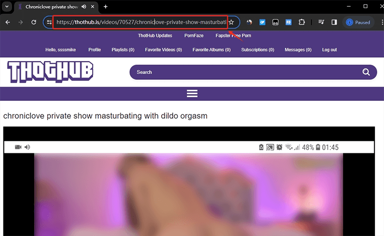Maximize the browser window
The width and height of the screenshot is (384, 236).
tap(365, 7)
